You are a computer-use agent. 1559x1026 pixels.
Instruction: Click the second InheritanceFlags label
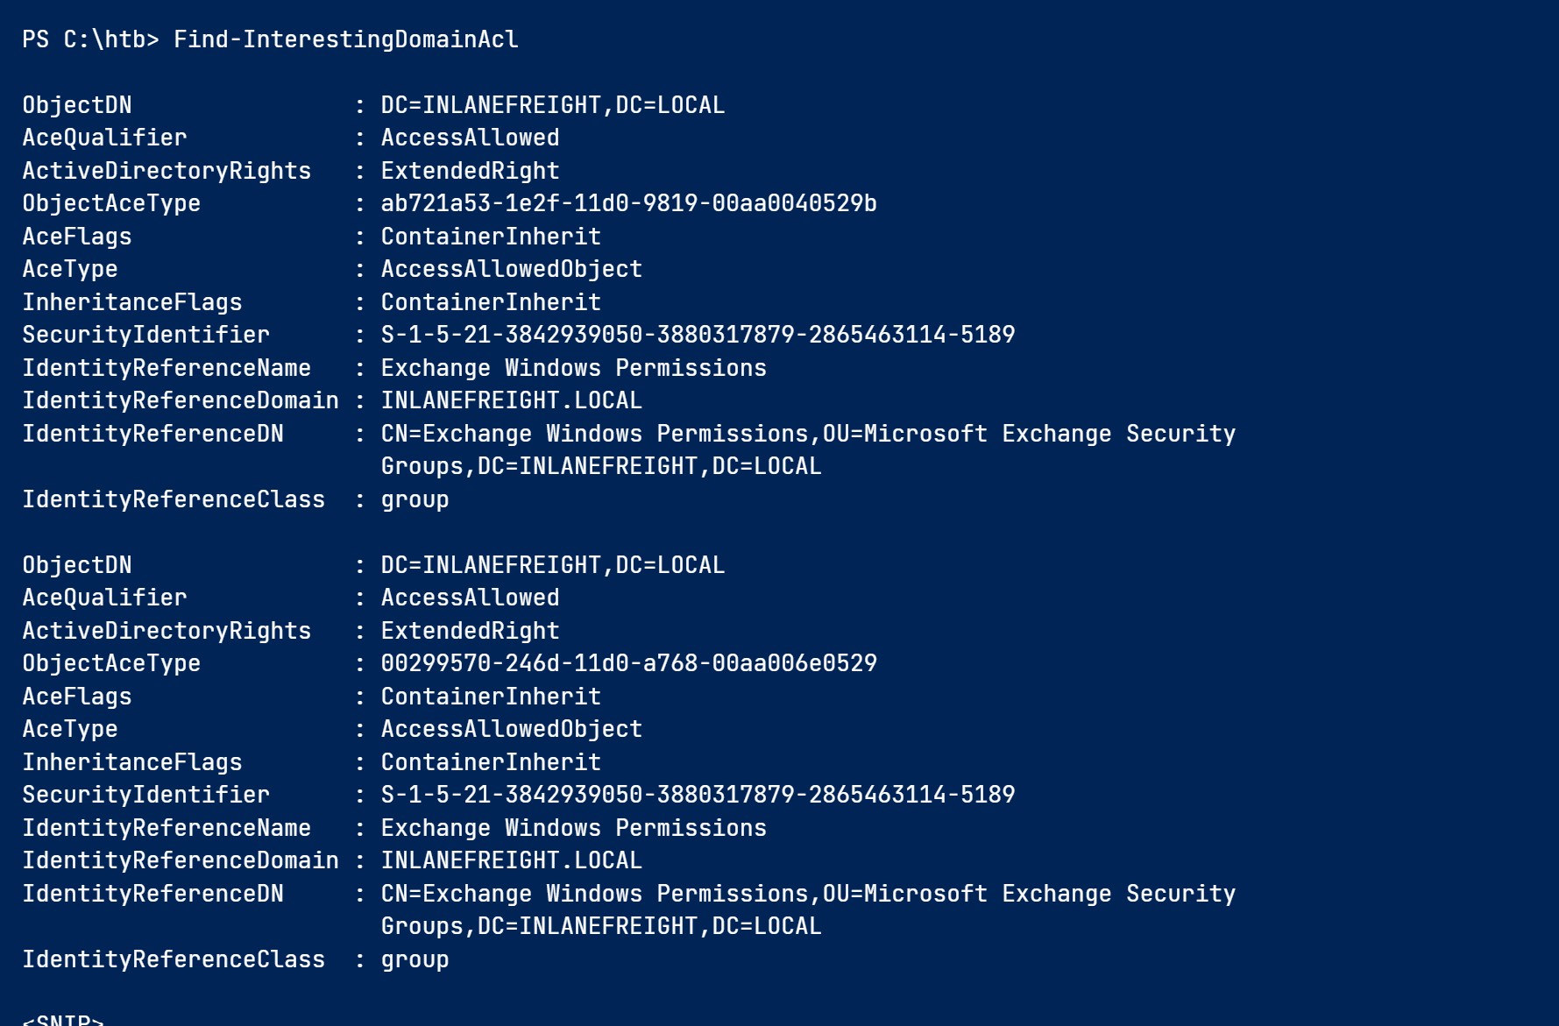coord(132,762)
